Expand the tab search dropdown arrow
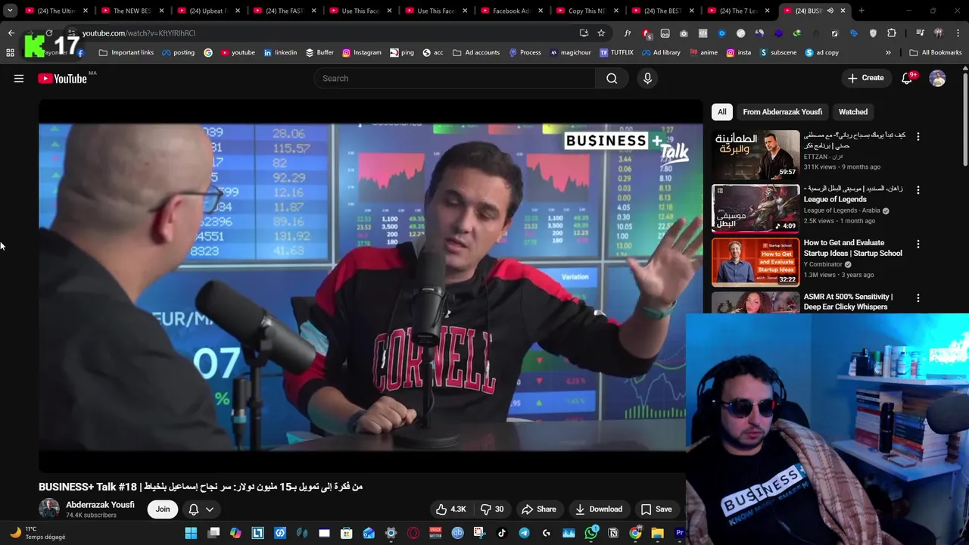 10,11
